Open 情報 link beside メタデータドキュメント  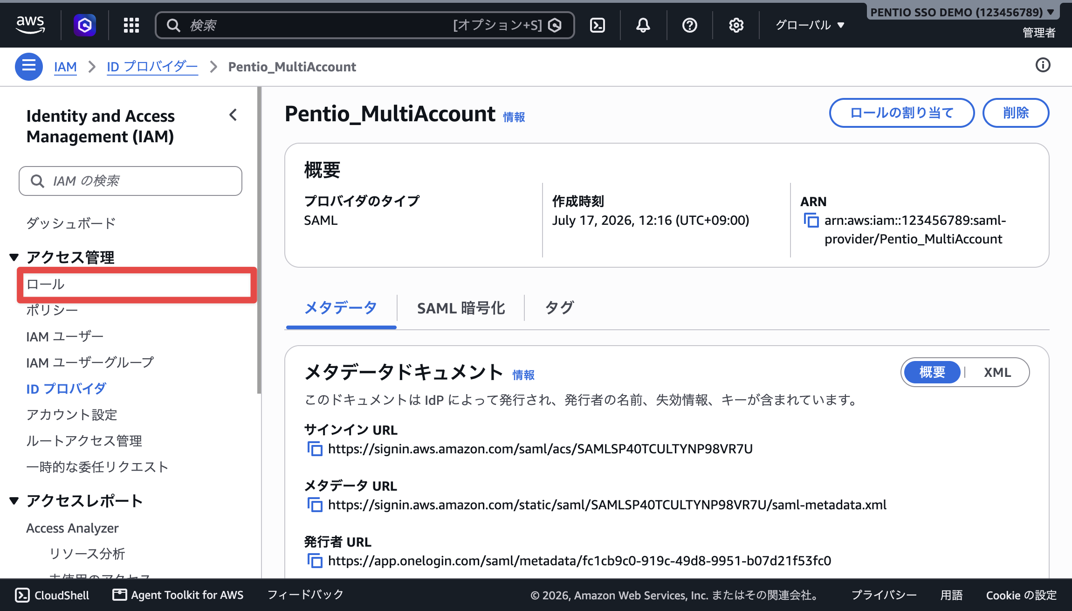click(x=523, y=375)
